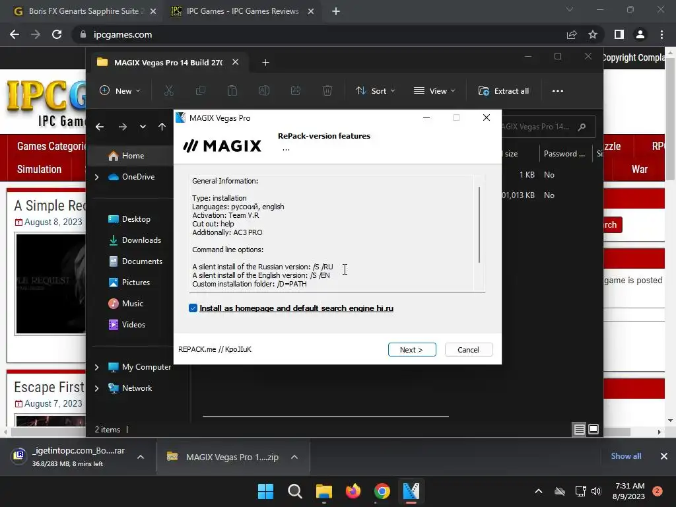Click the Explorer horizontal scrollbar
The width and height of the screenshot is (676, 507).
coord(325,417)
